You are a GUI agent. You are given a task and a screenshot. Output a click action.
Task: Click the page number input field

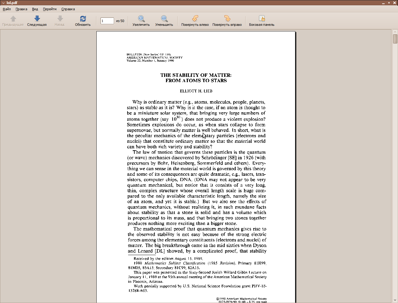[x=107, y=21]
